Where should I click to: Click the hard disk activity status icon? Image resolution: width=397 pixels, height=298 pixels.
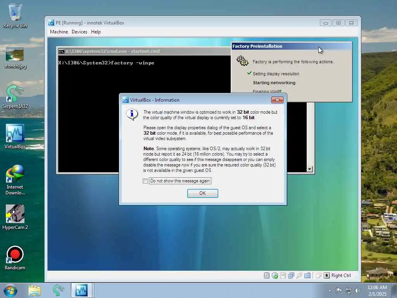pyautogui.click(x=267, y=275)
